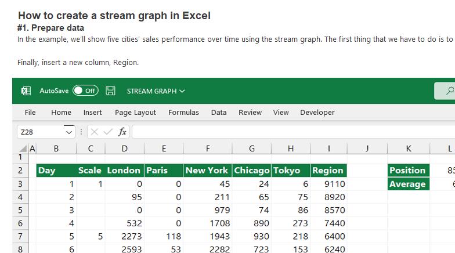
Task: Expand the Name Box dropdown arrow
Action: click(x=69, y=132)
